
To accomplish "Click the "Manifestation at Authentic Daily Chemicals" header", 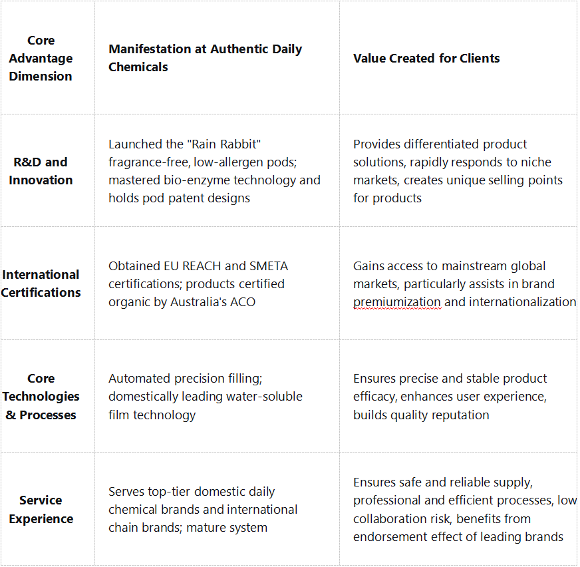I will click(x=205, y=58).
